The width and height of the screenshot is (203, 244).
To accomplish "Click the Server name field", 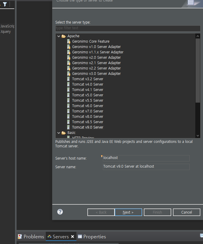I will (x=146, y=167).
